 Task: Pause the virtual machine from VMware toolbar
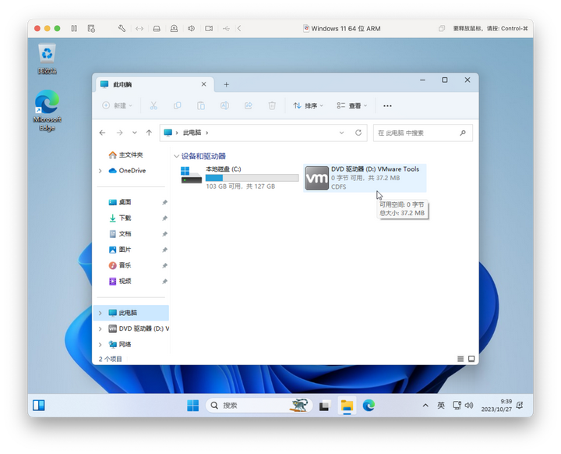pyautogui.click(x=74, y=28)
